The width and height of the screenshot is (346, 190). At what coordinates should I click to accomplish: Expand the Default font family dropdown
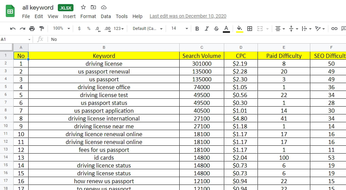(148, 29)
